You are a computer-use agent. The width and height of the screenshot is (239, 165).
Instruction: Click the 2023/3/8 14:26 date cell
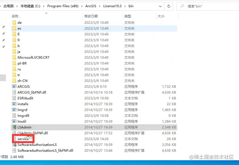[96, 139]
